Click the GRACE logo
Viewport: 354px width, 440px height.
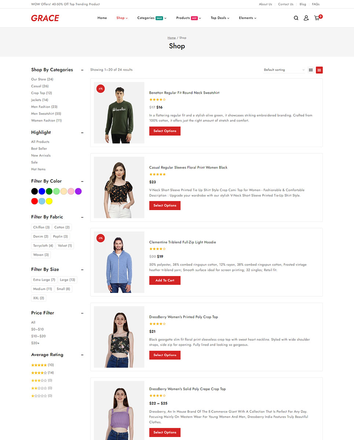click(45, 18)
